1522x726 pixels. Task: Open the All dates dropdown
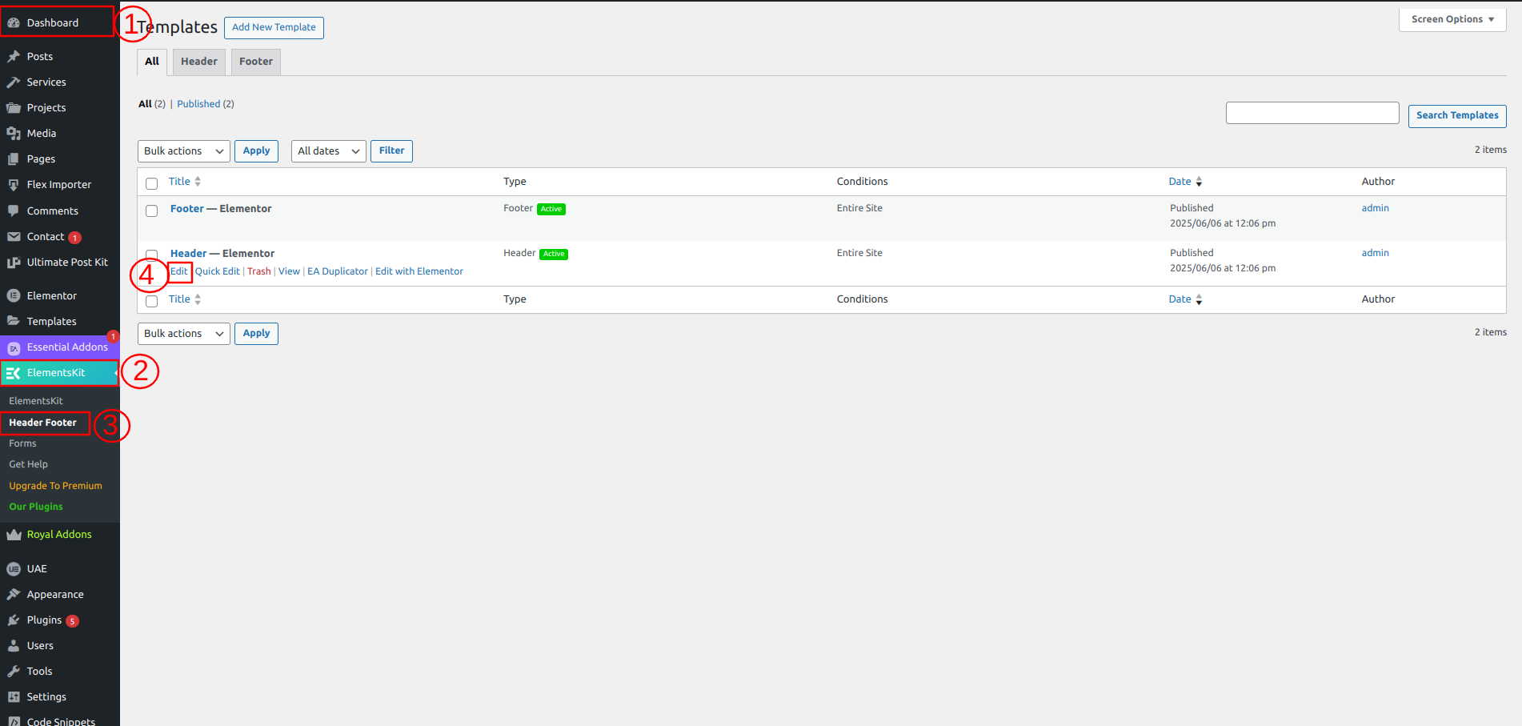(x=328, y=151)
